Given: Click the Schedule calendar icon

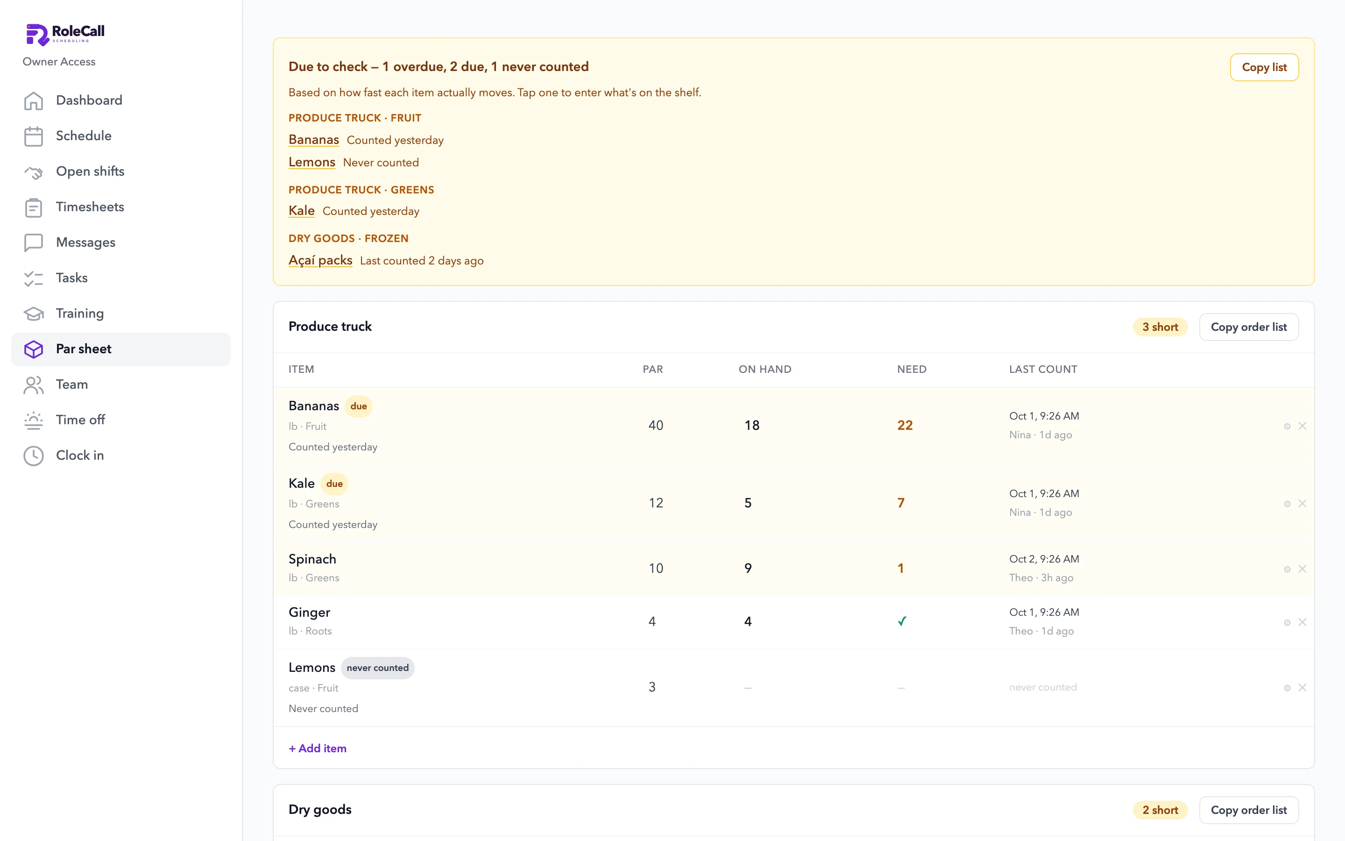Looking at the screenshot, I should click(33, 136).
